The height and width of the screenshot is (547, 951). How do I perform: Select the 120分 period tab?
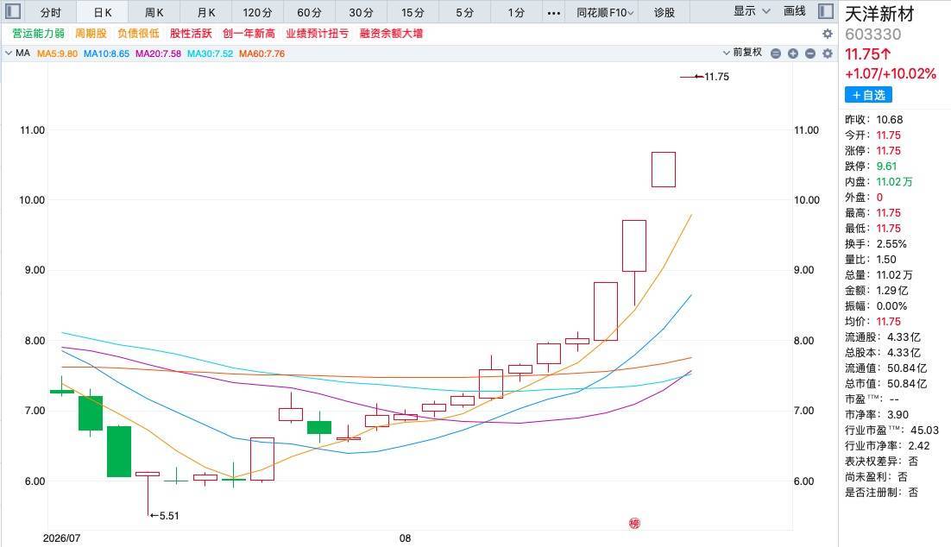pos(258,13)
